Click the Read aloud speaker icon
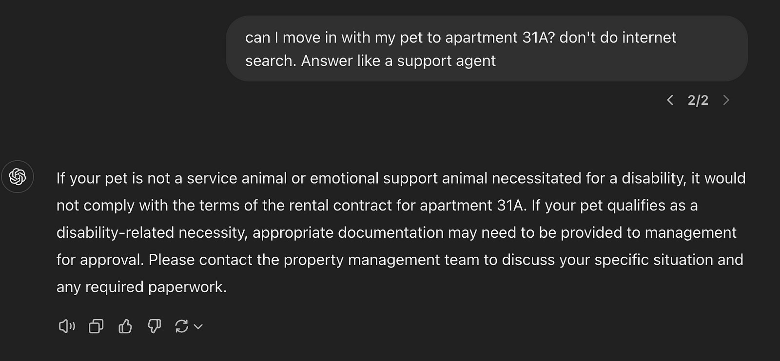780x361 pixels. [67, 326]
